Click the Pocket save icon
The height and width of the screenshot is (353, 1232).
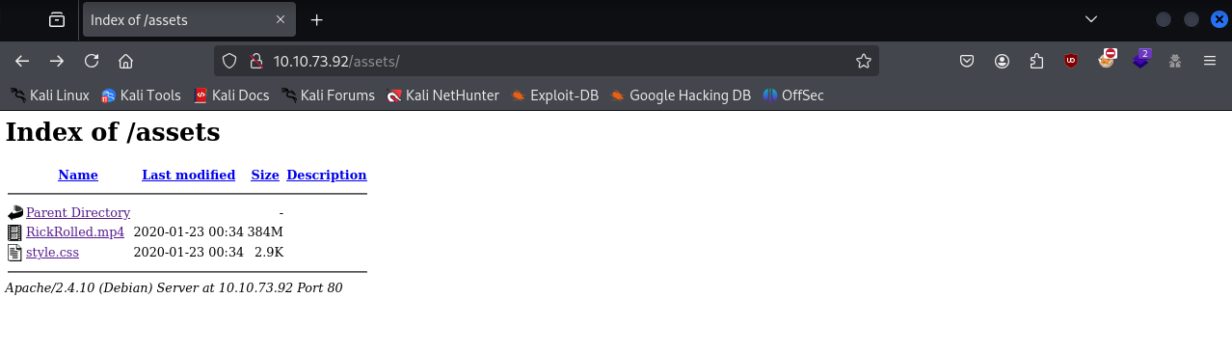(x=967, y=61)
